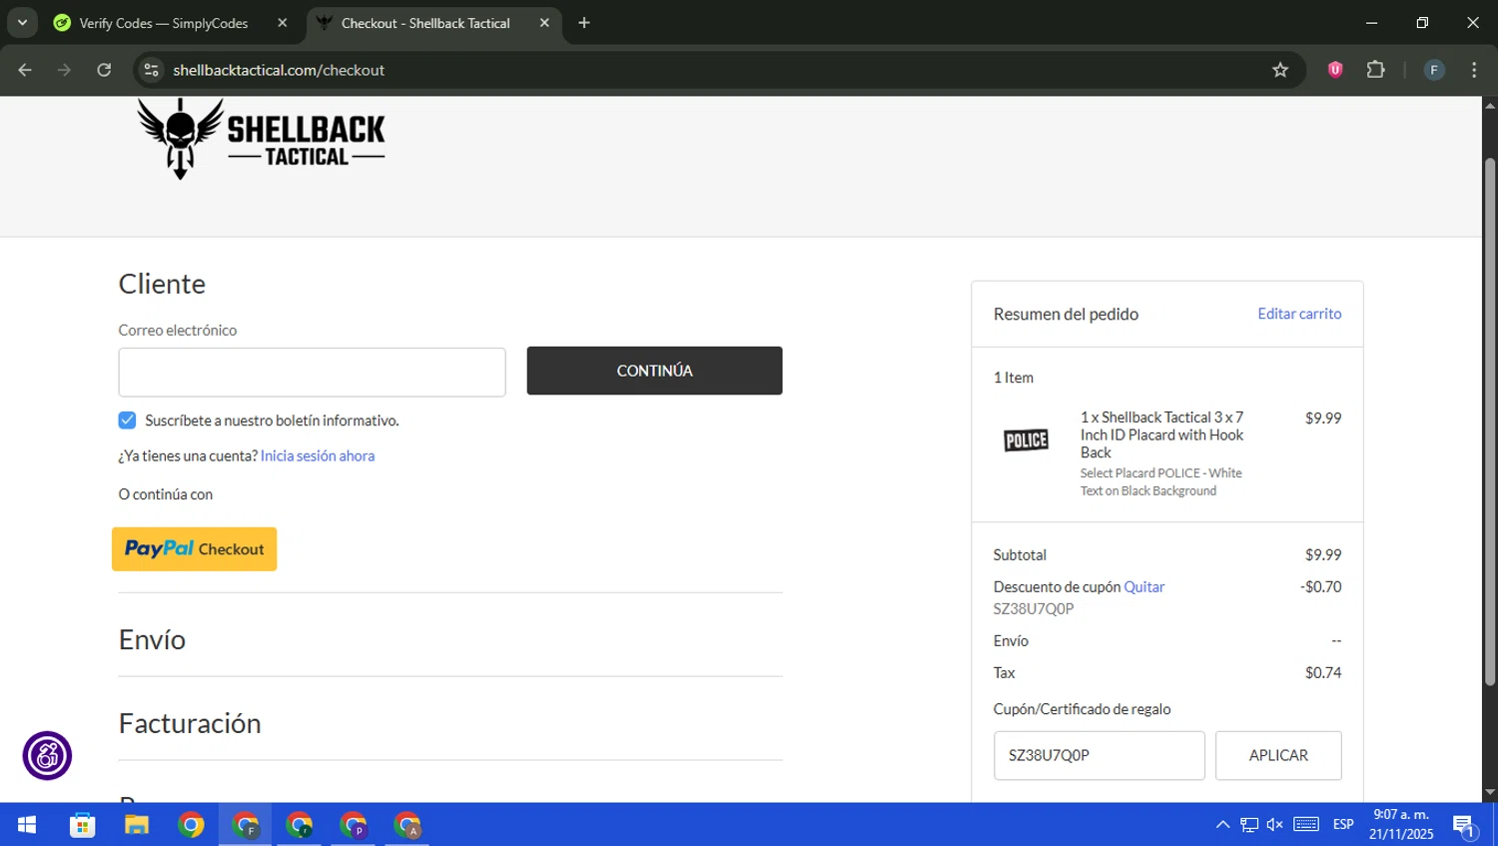Click the -$0.70 discount amount
1498x846 pixels.
(1321, 587)
